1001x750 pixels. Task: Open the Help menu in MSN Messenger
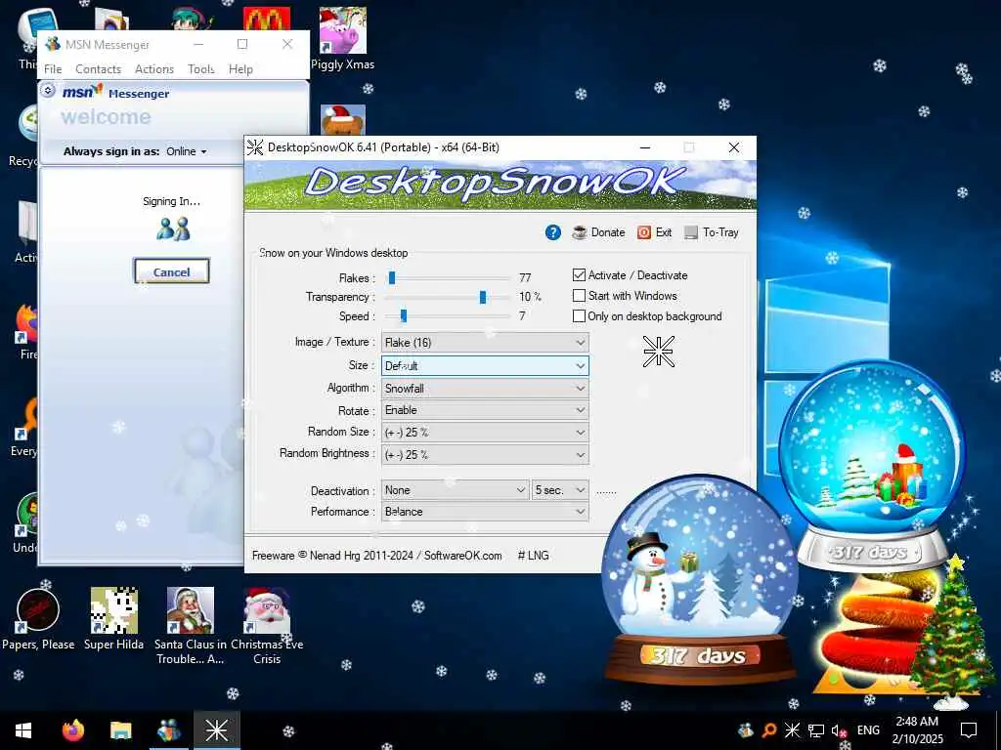[x=240, y=69]
